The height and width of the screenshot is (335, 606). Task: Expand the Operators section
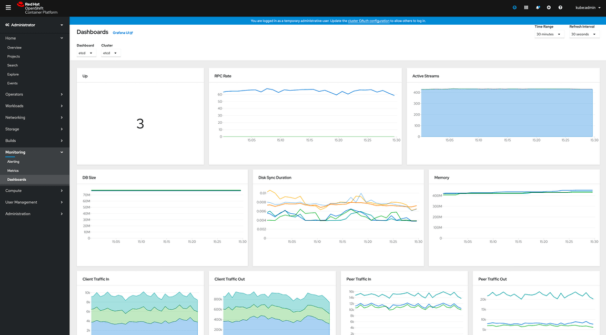[34, 94]
